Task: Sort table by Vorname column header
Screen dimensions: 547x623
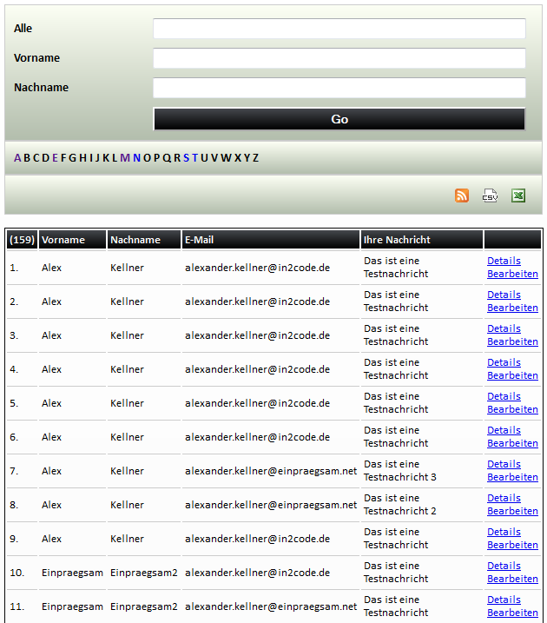Action: click(x=63, y=240)
